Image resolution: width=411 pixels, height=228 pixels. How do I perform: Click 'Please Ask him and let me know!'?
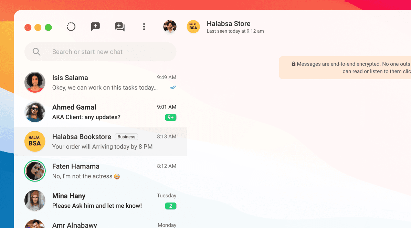(x=97, y=206)
